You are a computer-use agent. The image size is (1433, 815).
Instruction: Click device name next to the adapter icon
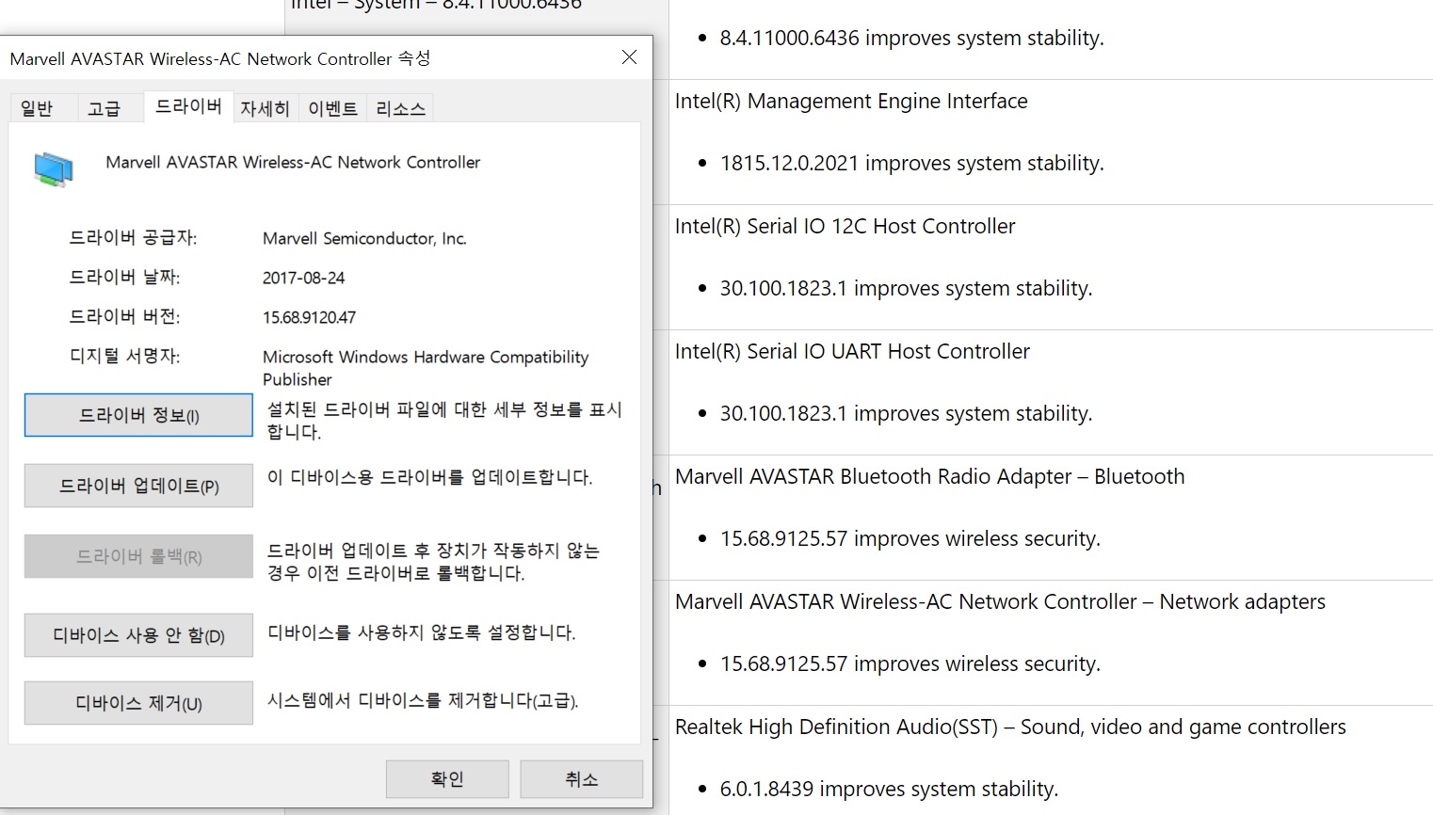pyautogui.click(x=293, y=163)
